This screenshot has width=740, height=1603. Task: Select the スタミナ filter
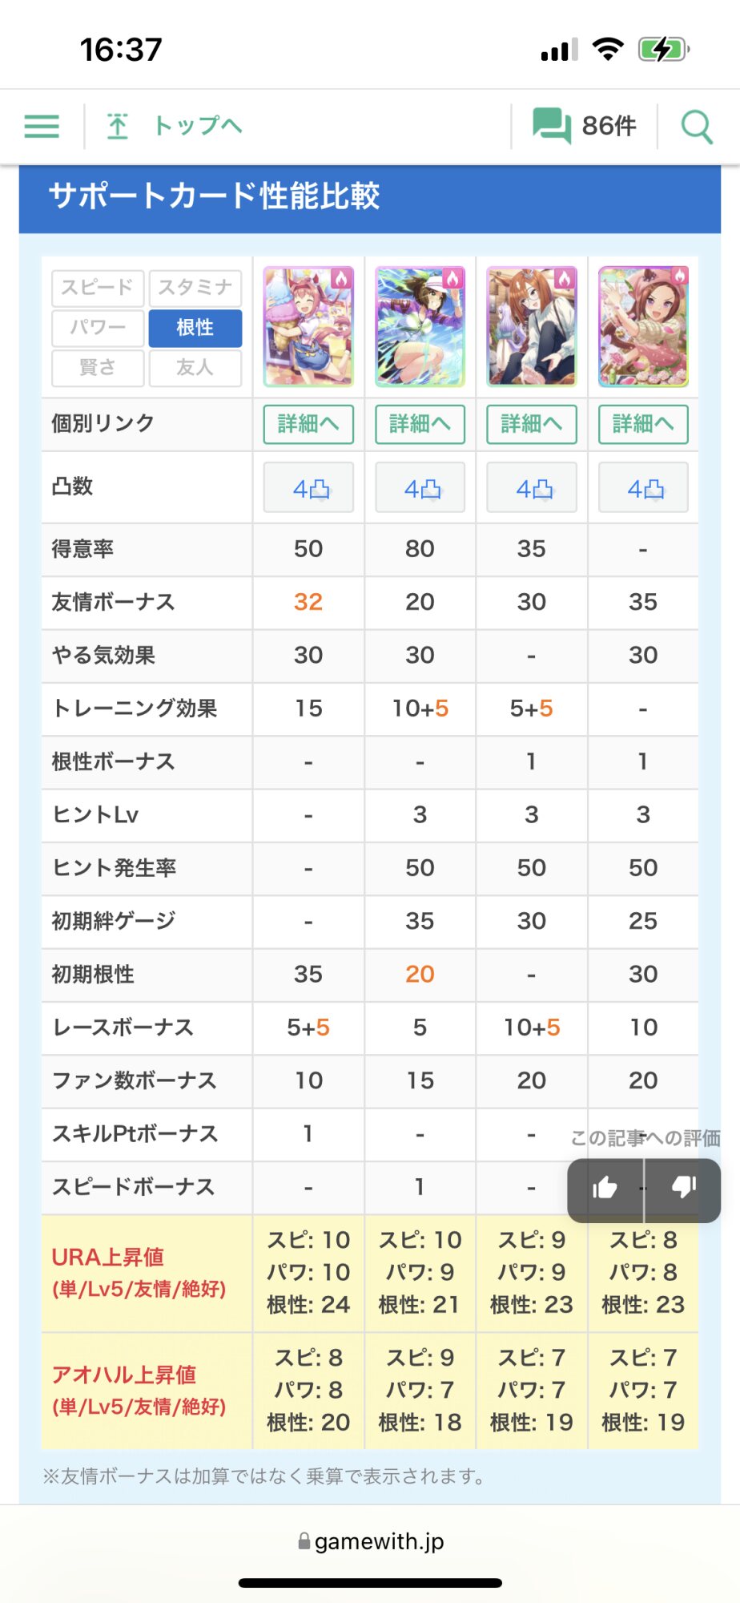(195, 288)
